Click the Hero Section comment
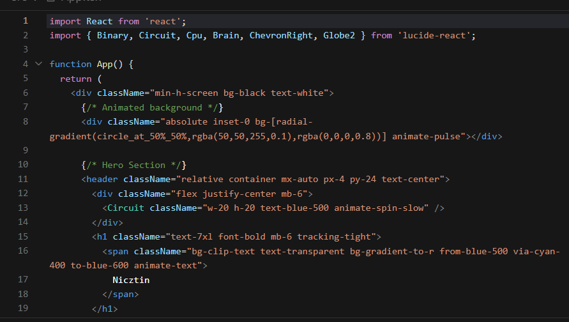569x322 pixels. tap(133, 165)
